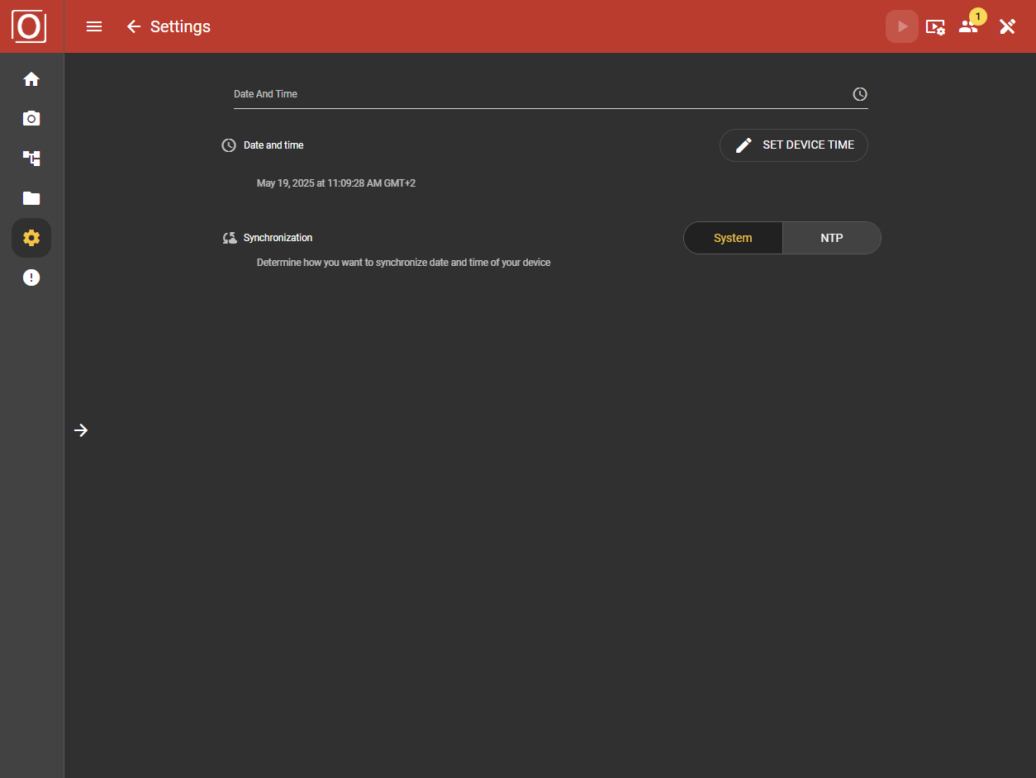
Task: Open the device topology view in the sidebar
Action: pos(31,158)
